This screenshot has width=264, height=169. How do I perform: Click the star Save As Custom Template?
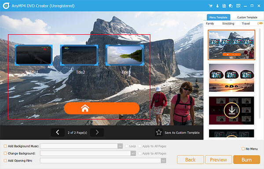tap(177, 133)
